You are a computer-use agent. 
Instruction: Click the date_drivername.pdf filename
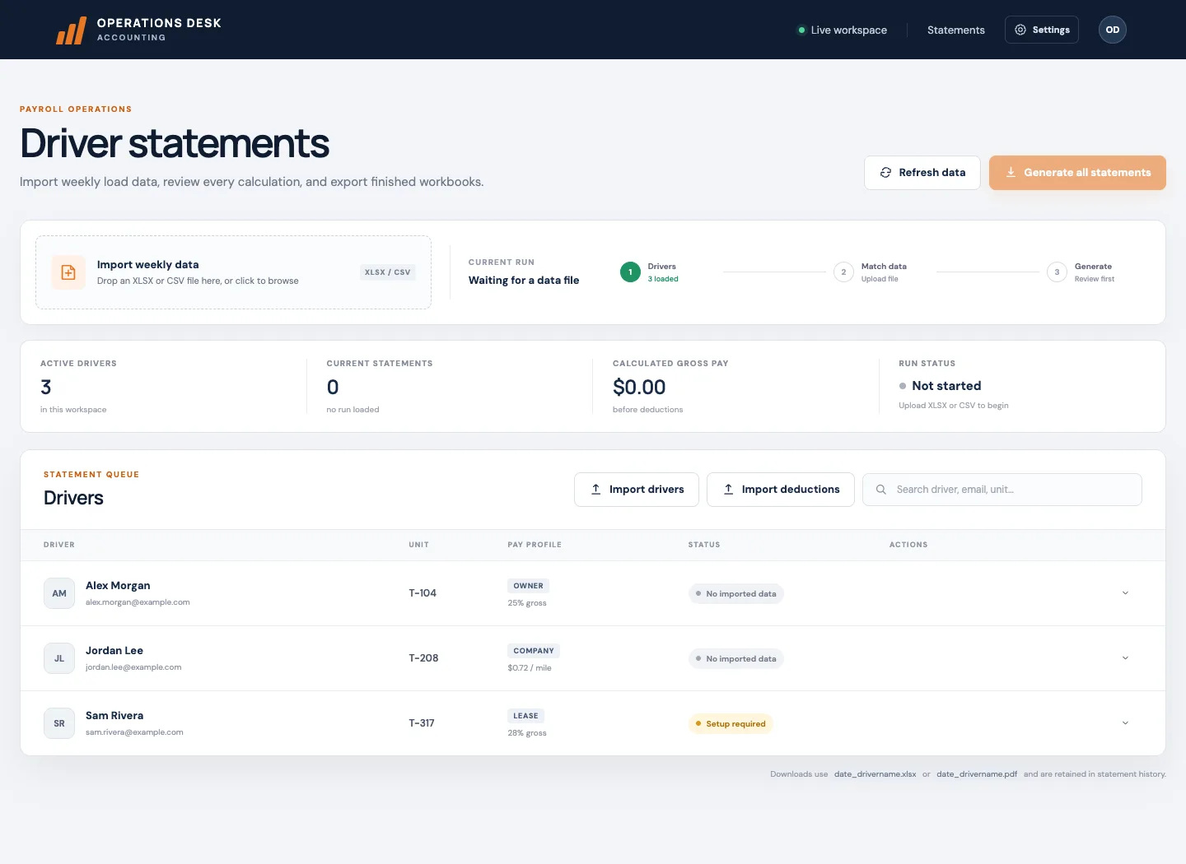click(x=977, y=774)
